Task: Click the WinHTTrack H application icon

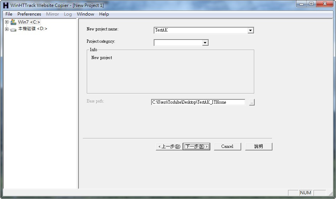Action: pyautogui.click(x=6, y=5)
